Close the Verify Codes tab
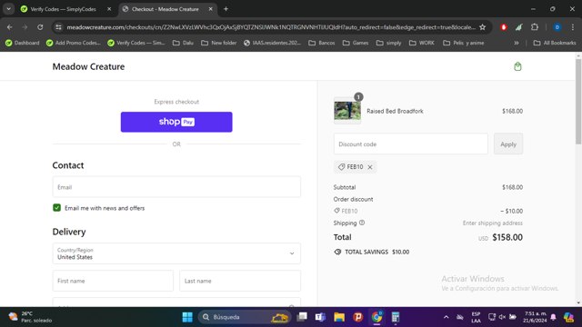This screenshot has width=582, height=327. (109, 9)
